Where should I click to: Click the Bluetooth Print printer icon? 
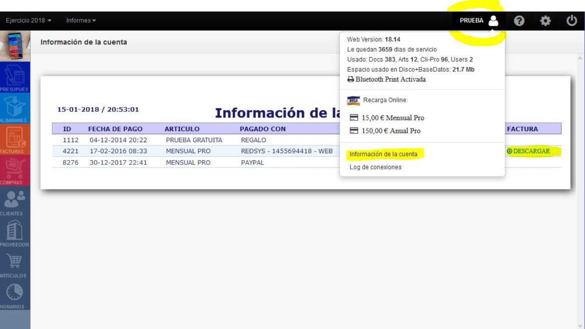click(350, 79)
